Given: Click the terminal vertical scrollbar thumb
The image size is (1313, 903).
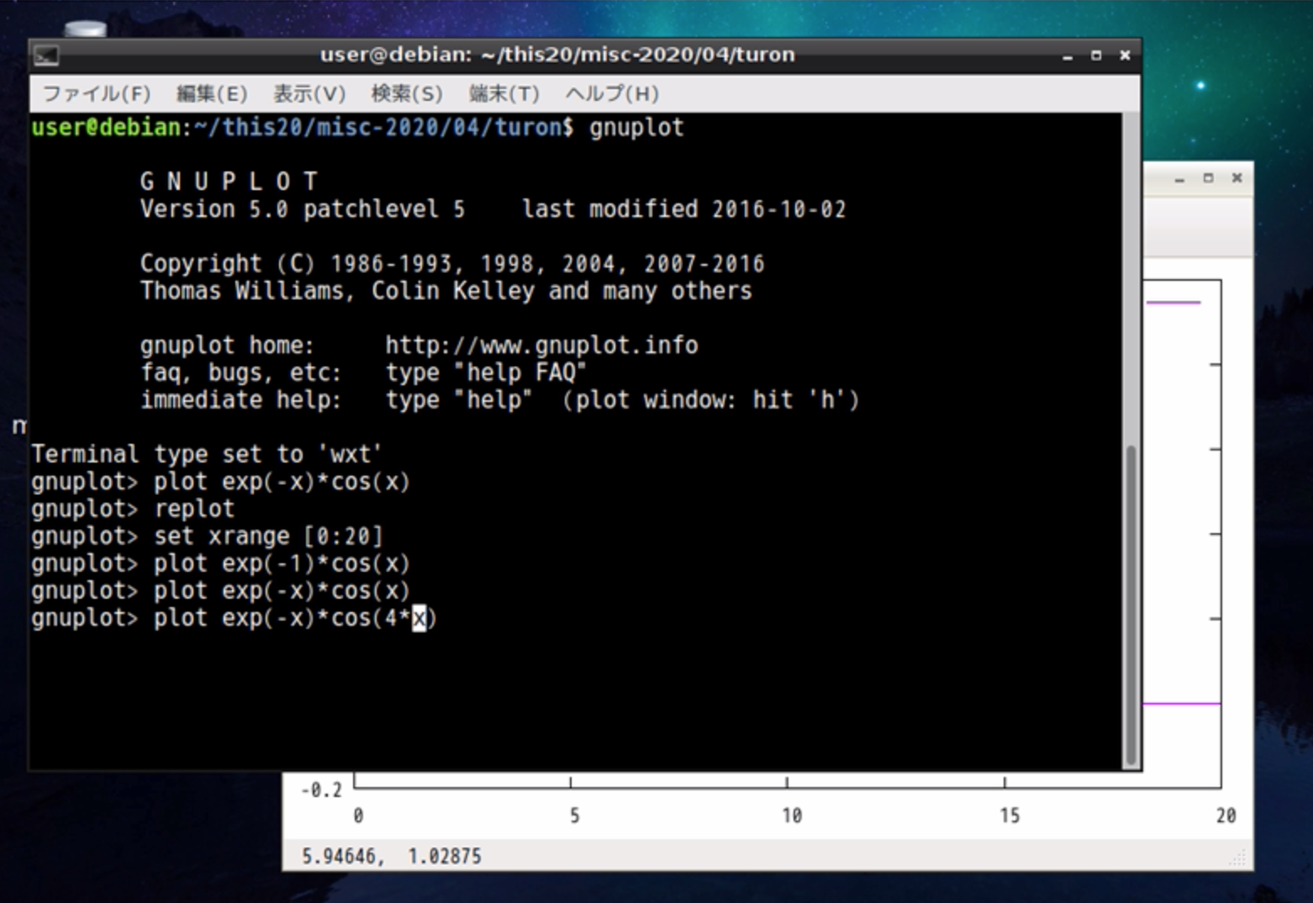Looking at the screenshot, I should point(1131,605).
